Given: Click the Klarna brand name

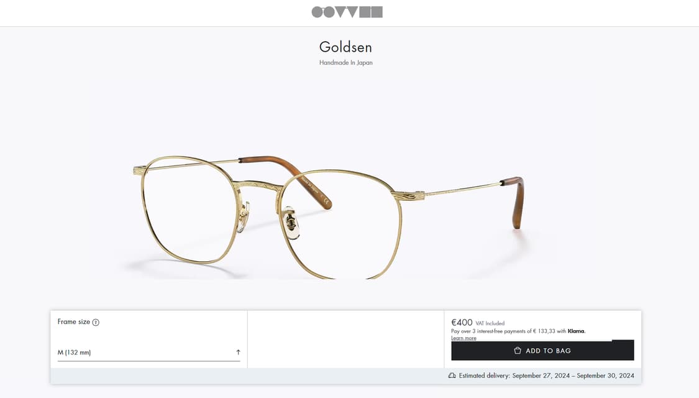Looking at the screenshot, I should click(576, 331).
